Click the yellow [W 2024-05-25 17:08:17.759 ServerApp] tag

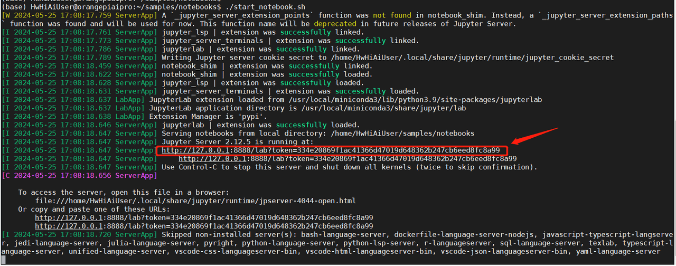(79, 15)
